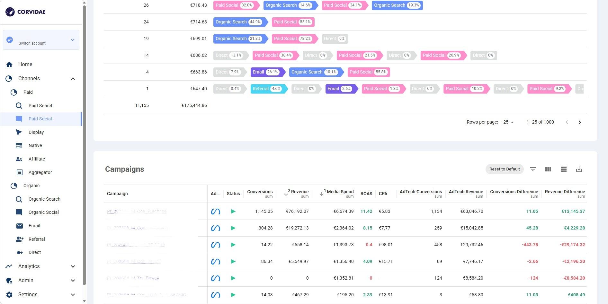Sort by Revenue column header

[300, 192]
